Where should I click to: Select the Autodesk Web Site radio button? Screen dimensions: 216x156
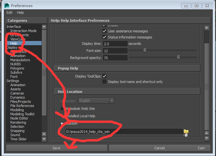click(62, 109)
